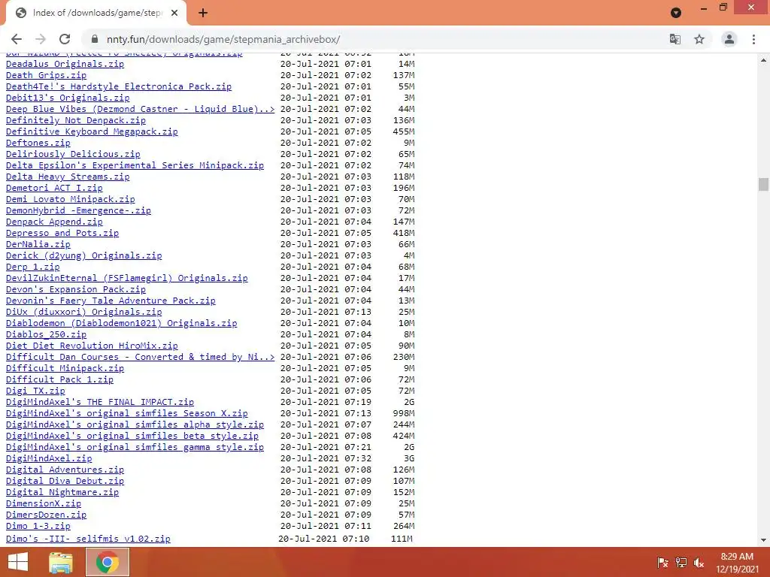Bookmark this page with the star icon
The height and width of the screenshot is (577, 770).
click(699, 39)
